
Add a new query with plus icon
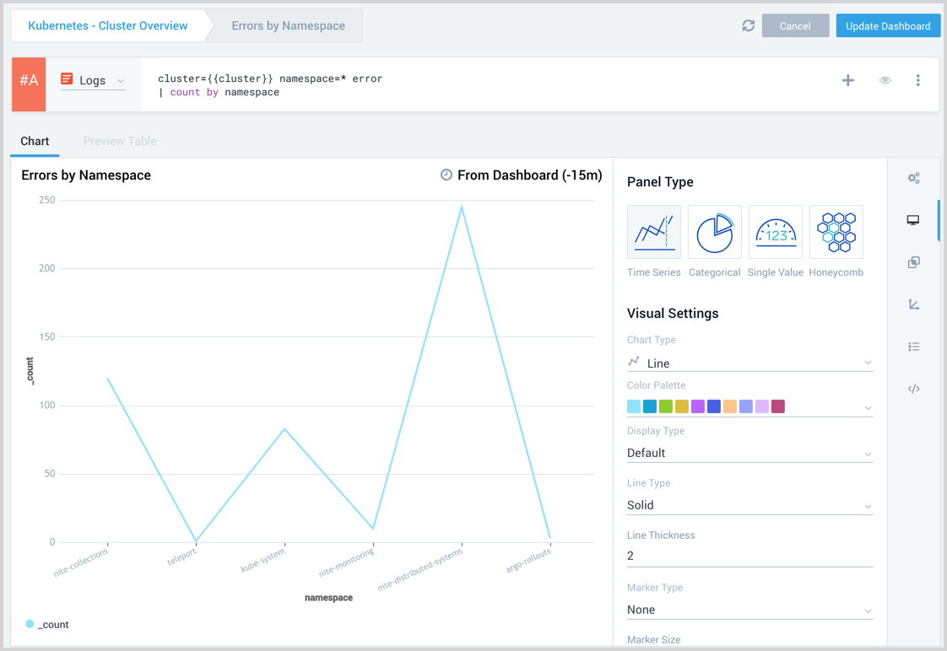point(848,80)
